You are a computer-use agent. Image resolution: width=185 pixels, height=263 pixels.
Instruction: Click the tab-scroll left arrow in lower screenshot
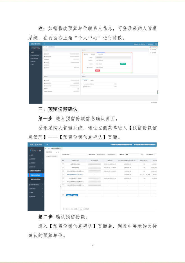coord(46,148)
